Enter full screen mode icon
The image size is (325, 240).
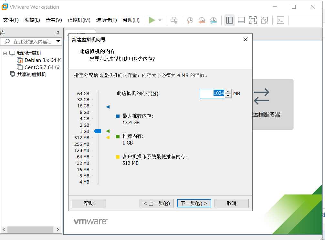253,20
